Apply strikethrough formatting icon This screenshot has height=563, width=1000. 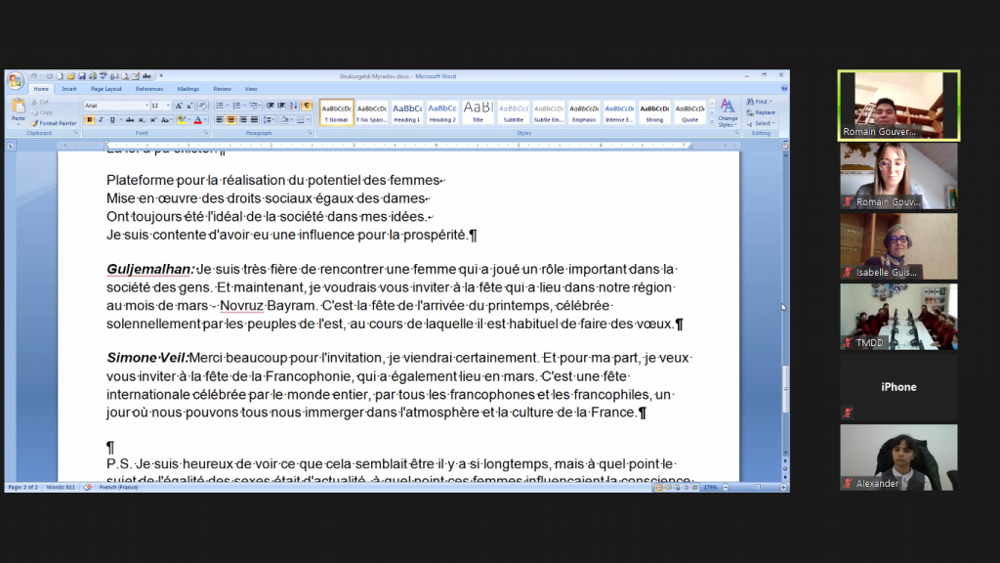tap(130, 120)
